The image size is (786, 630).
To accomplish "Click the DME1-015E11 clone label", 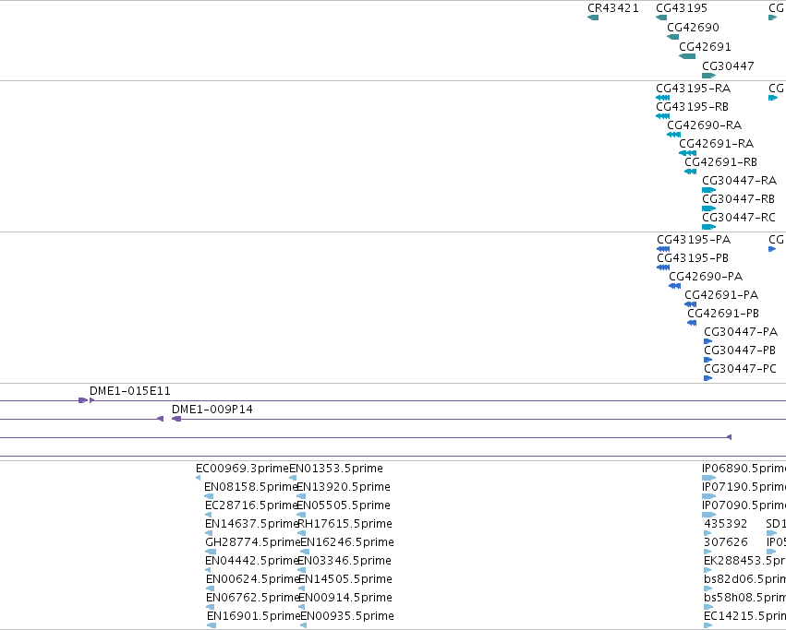I will coord(130,391).
